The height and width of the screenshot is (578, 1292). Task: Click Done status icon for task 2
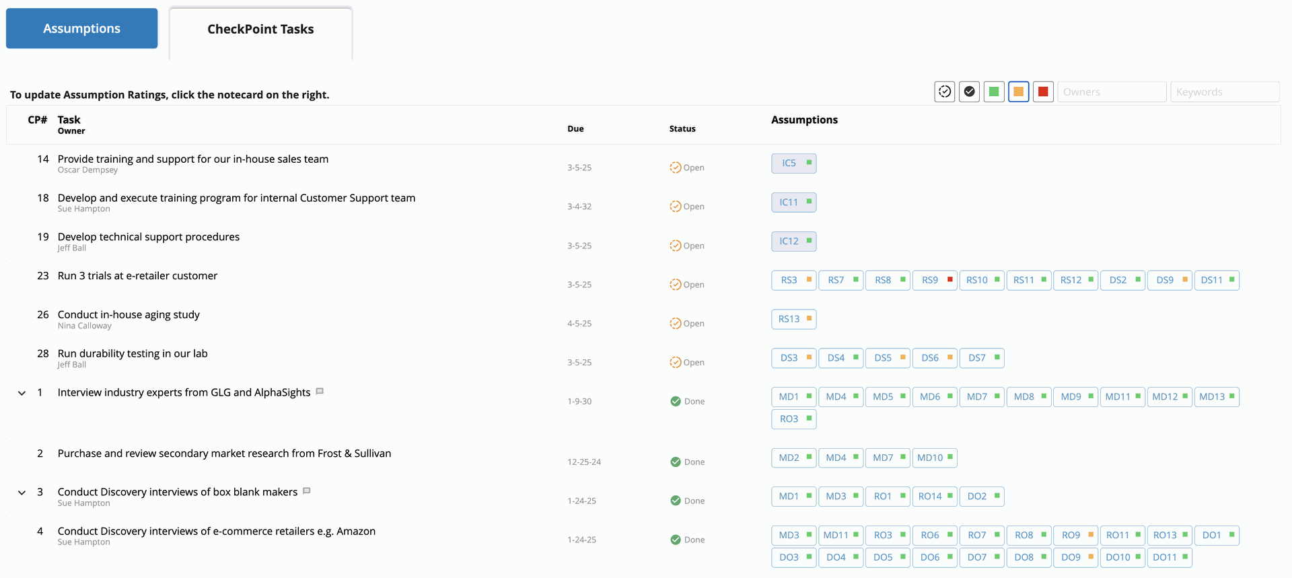click(676, 462)
